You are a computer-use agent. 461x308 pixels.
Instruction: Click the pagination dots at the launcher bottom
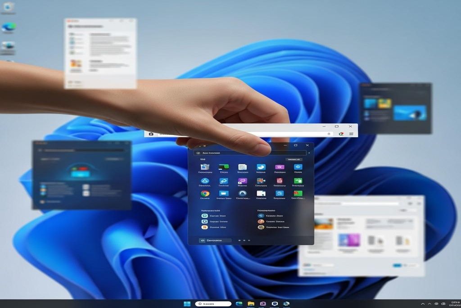(244, 240)
